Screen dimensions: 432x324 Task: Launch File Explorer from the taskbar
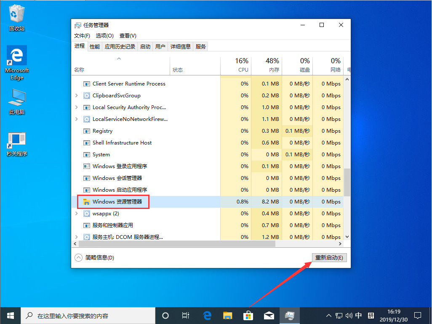coord(227,315)
